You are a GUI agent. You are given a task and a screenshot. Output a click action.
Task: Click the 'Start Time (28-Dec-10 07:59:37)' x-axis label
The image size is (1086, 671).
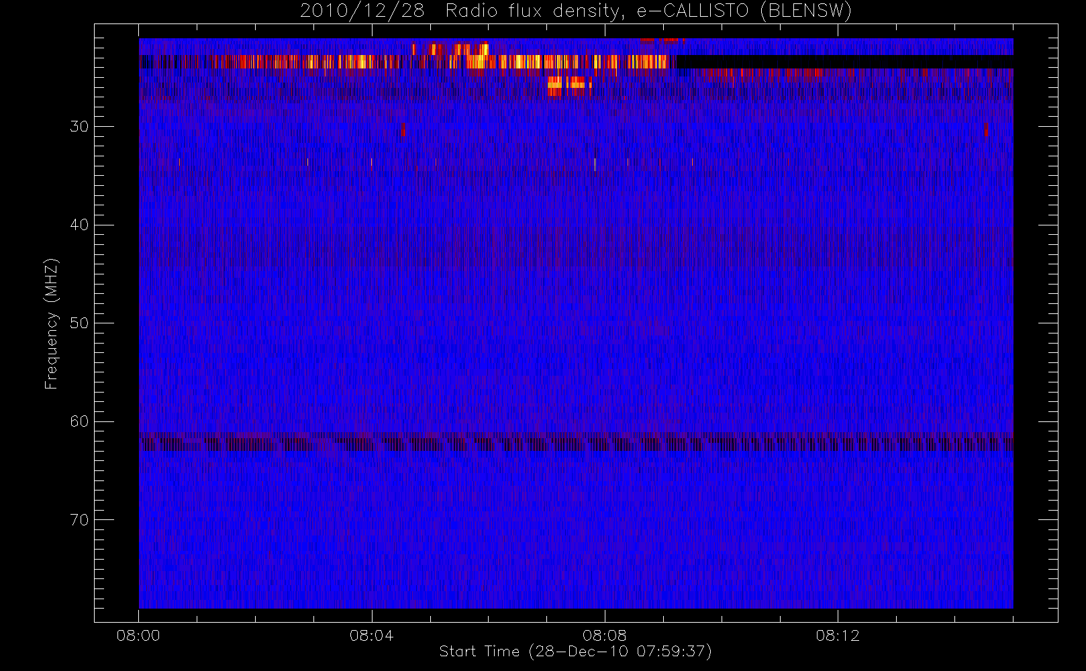point(575,652)
